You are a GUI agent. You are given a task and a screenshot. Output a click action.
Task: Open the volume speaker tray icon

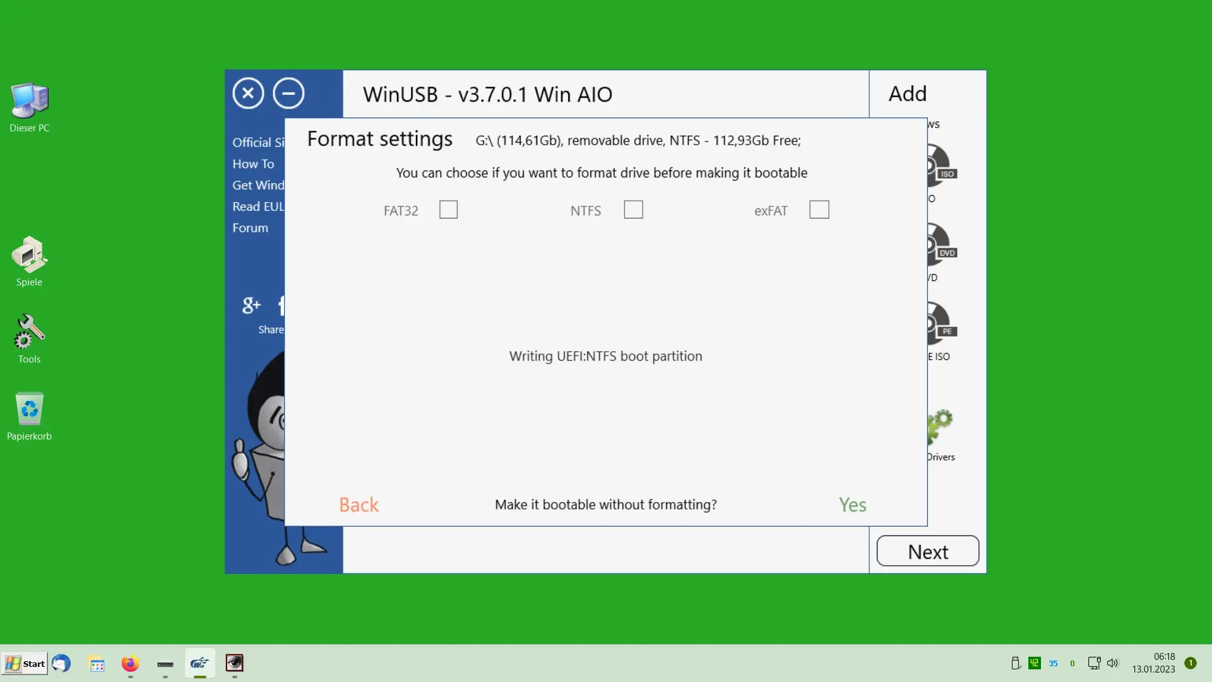1112,663
